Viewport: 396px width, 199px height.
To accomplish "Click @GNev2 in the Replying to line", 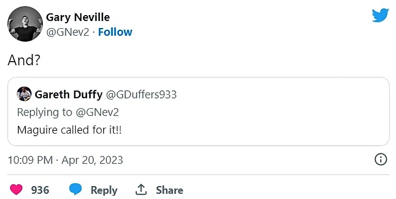I will point(97,112).
